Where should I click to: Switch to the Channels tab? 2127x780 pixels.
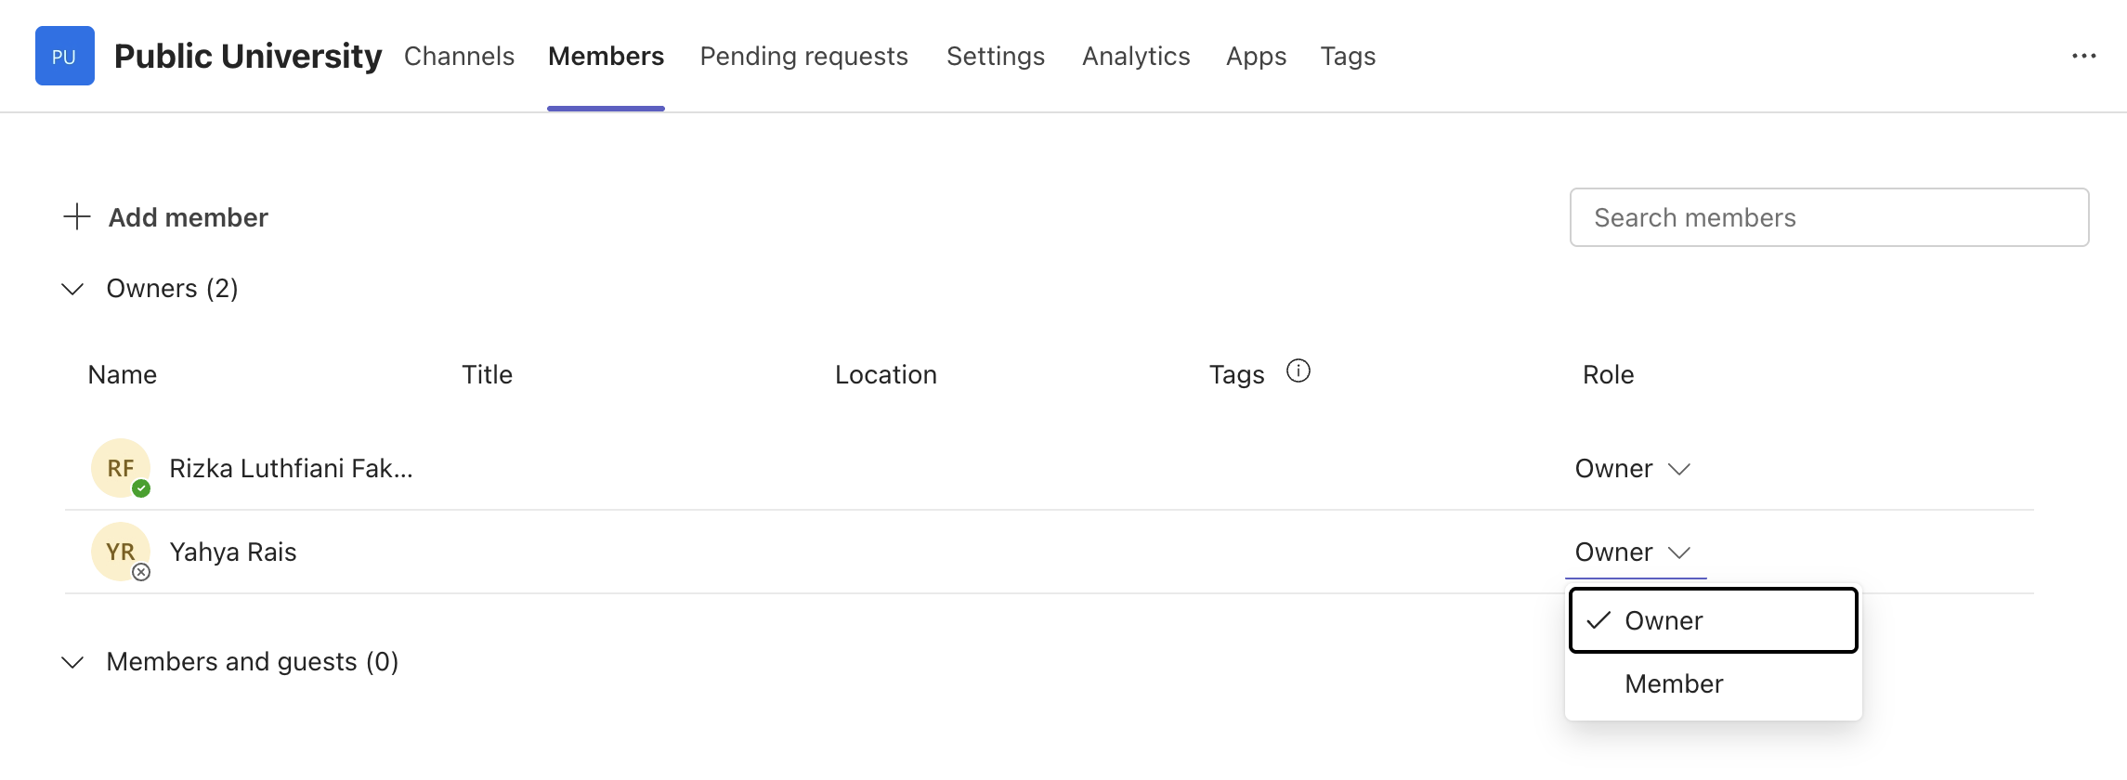coord(459,56)
